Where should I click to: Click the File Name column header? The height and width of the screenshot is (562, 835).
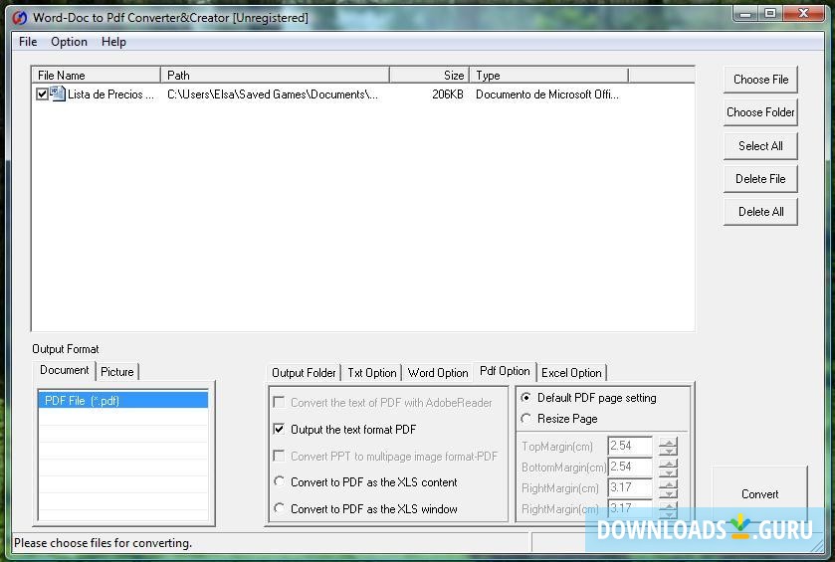97,75
